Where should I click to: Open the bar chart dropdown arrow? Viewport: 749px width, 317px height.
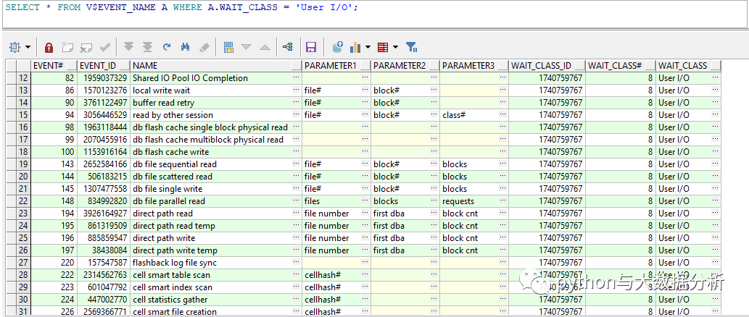pyautogui.click(x=368, y=47)
